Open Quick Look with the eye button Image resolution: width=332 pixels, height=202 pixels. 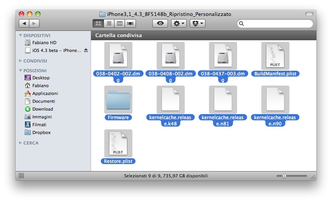160,23
